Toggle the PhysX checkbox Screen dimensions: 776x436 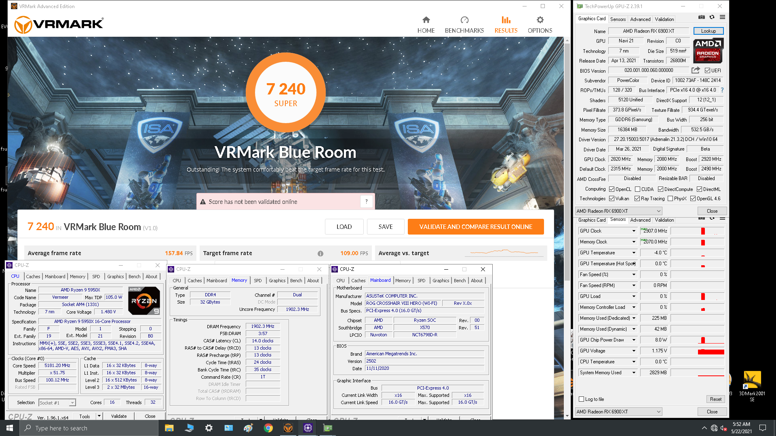pyautogui.click(x=671, y=199)
